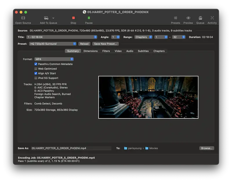Open the Angle stepper control

tap(116, 37)
